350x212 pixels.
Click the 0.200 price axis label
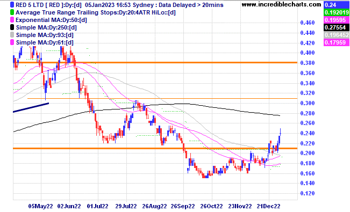308,153
